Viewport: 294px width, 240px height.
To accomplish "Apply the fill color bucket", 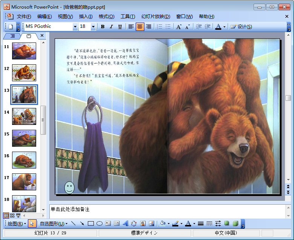I will (162, 223).
